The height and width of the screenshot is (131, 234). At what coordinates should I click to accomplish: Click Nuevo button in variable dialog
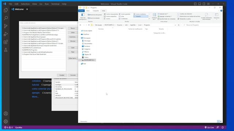coord(73,28)
